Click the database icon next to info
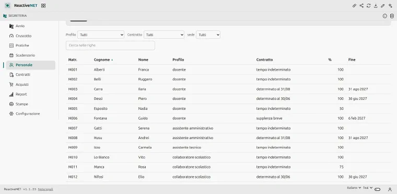This screenshot has width=397, height=194. click(x=392, y=16)
